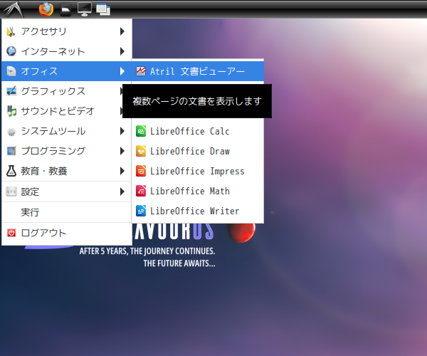Launch LibreOffice Calc from the submenu
The image size is (427, 356).
click(x=198, y=131)
